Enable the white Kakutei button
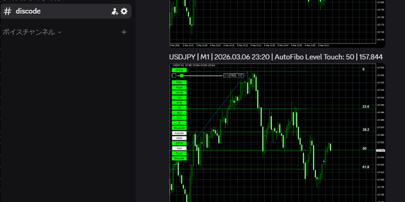405x202 pixels. (179, 133)
